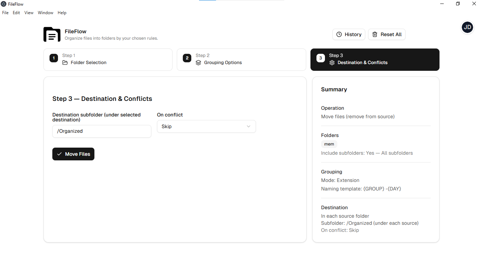The width and height of the screenshot is (483, 257).
Task: Go to Step 1 Folder Selection
Action: pos(108,59)
